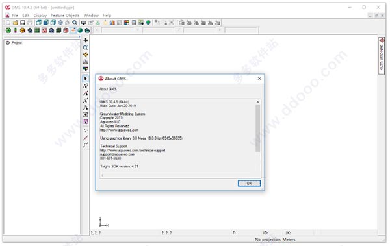Screen dimensions: 390x246
Task: Open the Selection Echo side tab
Action: (382, 55)
